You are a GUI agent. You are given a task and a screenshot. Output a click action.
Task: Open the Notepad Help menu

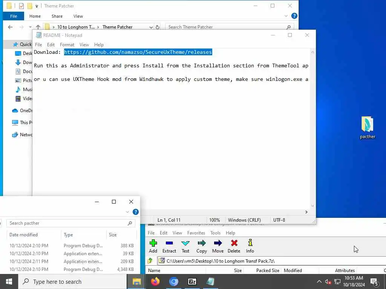click(99, 45)
